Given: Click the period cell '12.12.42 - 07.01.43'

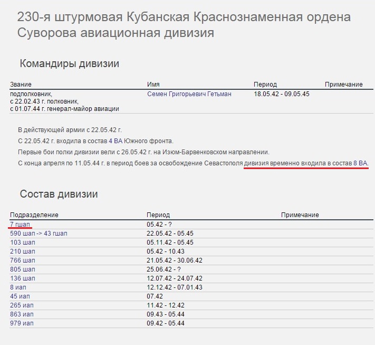Looking at the screenshot, I should [x=175, y=287].
